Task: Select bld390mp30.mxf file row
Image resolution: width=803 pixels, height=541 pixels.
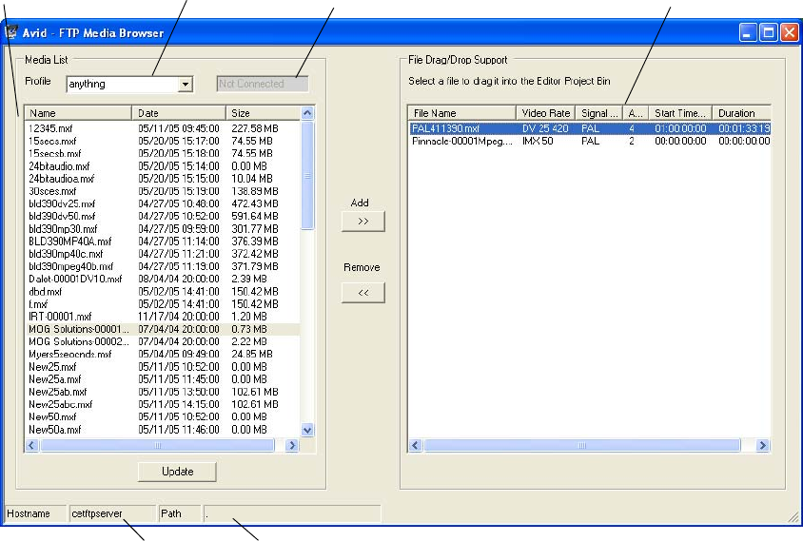Action: coord(163,229)
